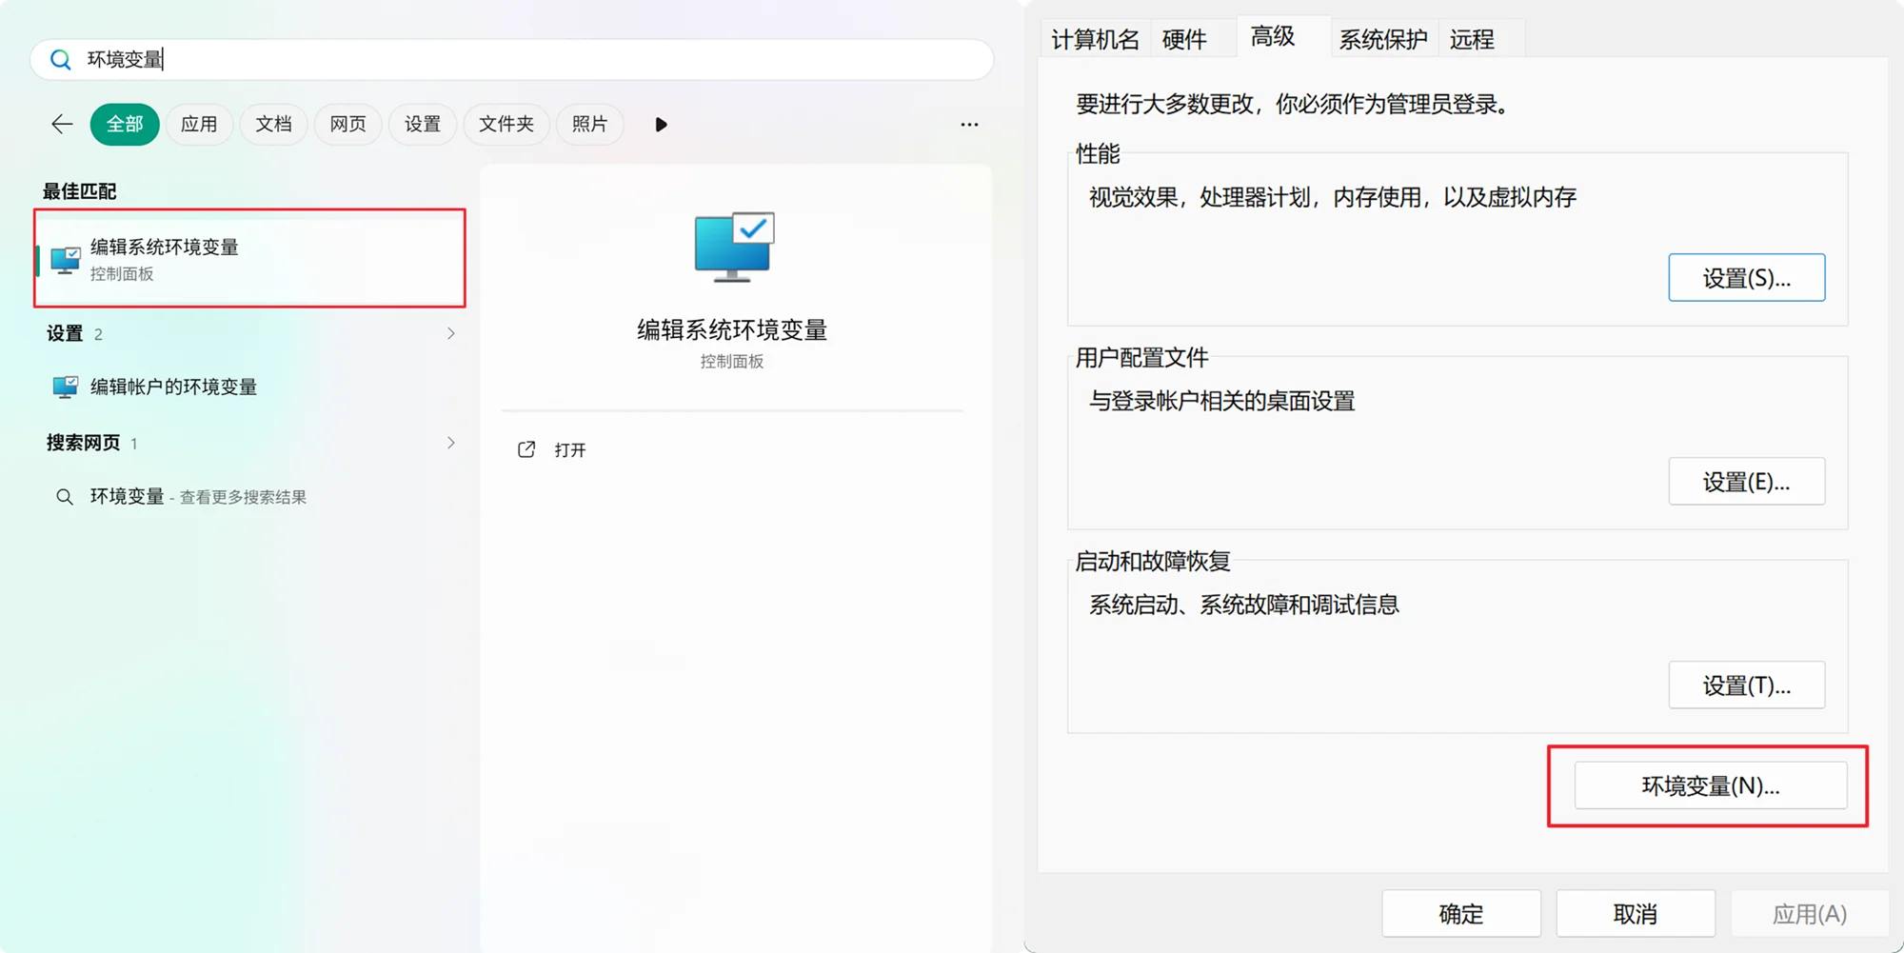Click 设置(T)... button under 启动和故障恢复
This screenshot has height=953, width=1904.
(1746, 685)
